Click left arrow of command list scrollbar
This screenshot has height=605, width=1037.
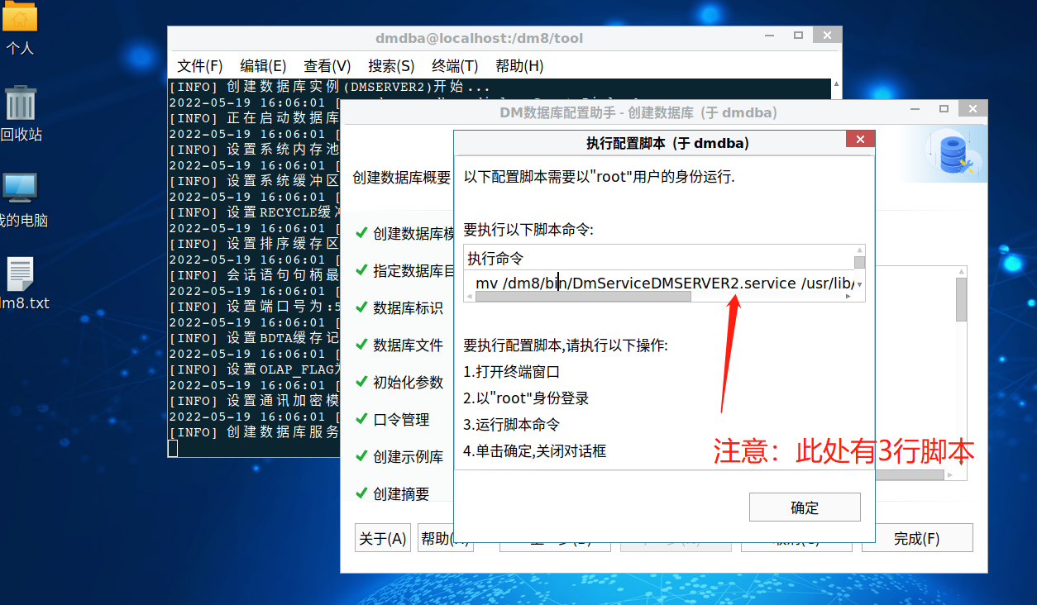470,296
